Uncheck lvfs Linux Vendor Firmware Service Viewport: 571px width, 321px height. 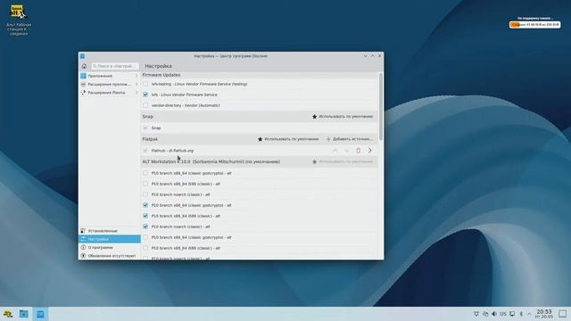point(145,95)
